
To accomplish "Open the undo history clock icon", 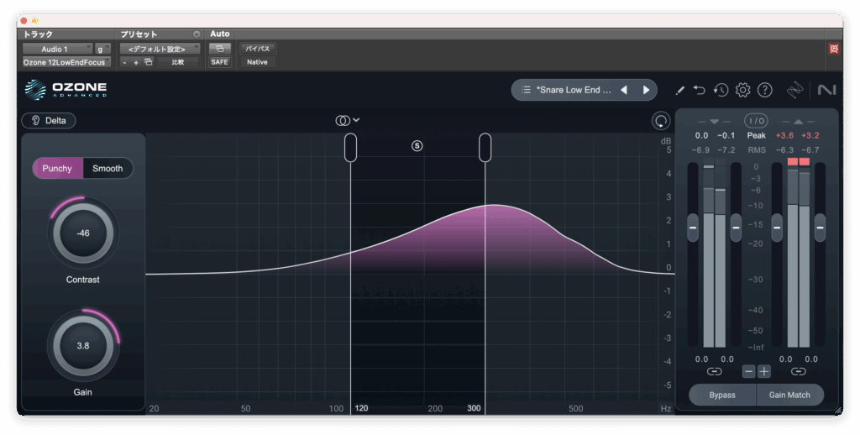I will tap(721, 90).
